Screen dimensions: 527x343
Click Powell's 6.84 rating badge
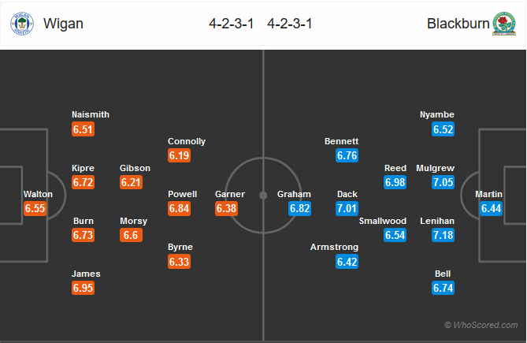pyautogui.click(x=179, y=208)
